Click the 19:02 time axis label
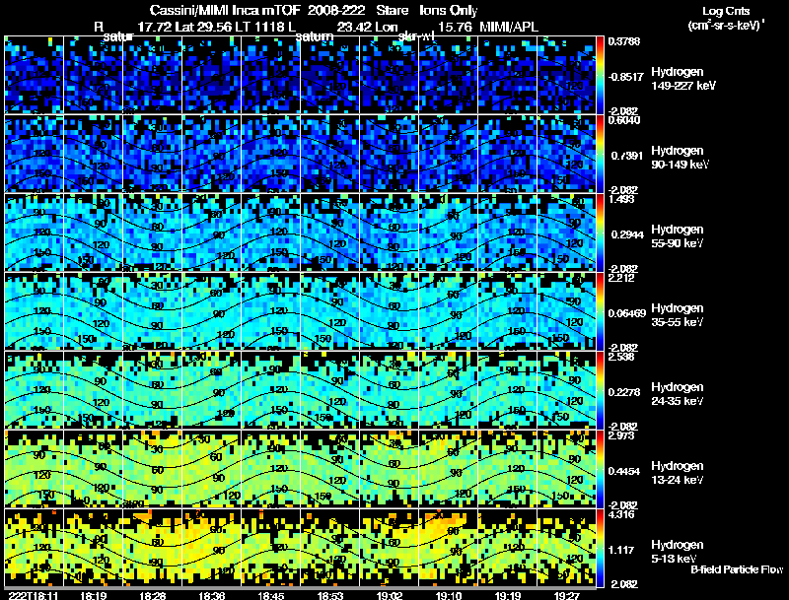The width and height of the screenshot is (789, 600). point(390,596)
